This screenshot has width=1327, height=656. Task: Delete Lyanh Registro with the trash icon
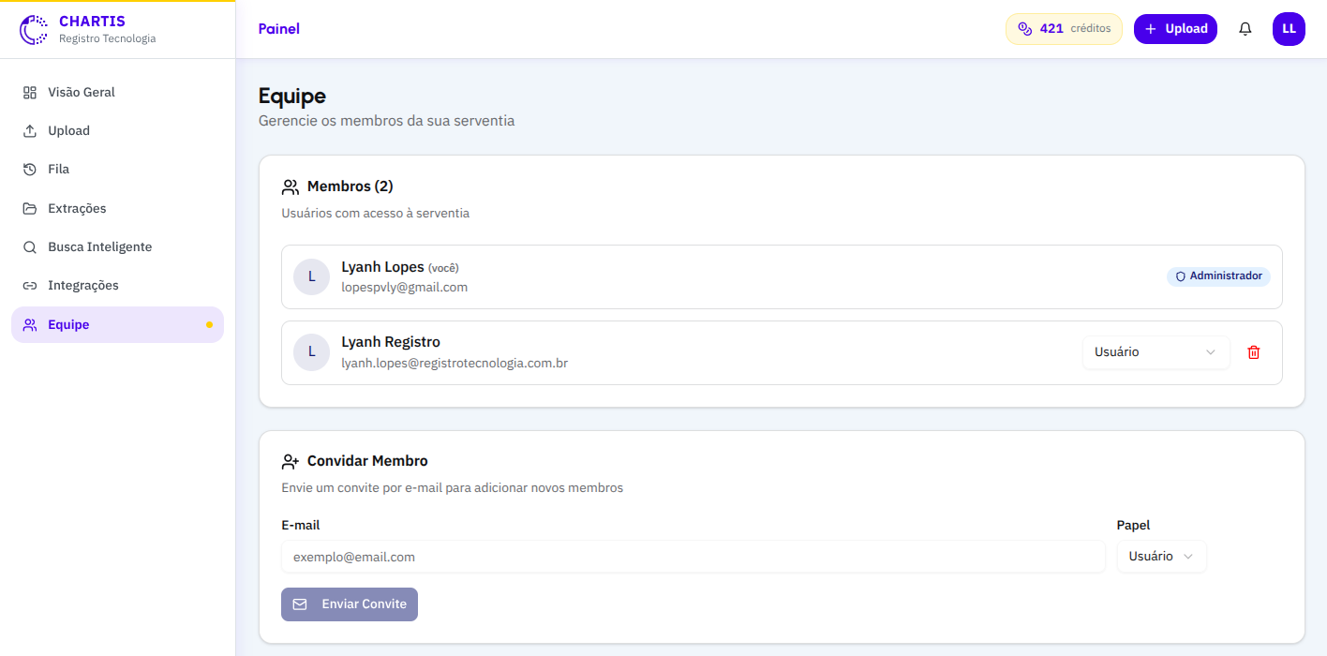[1254, 352]
